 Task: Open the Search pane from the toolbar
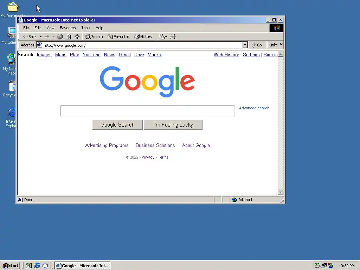(x=94, y=37)
